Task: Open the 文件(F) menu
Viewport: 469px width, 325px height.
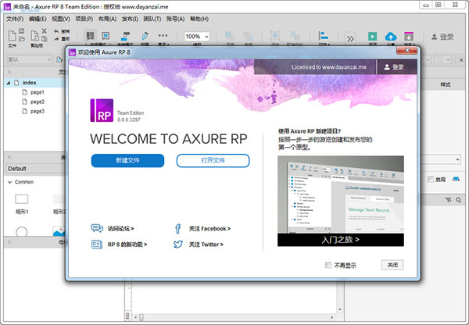Action: point(15,17)
